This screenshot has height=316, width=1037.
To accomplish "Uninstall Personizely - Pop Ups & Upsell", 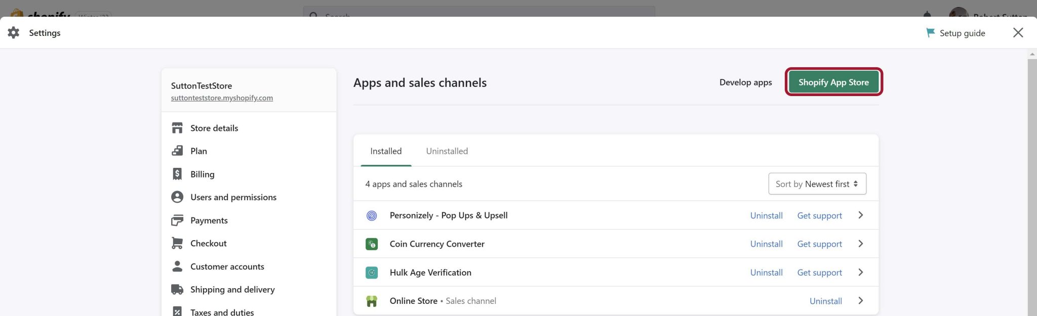I will [x=766, y=215].
